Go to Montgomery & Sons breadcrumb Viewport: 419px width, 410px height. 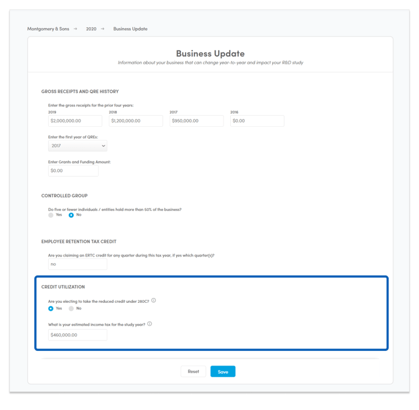click(x=48, y=29)
